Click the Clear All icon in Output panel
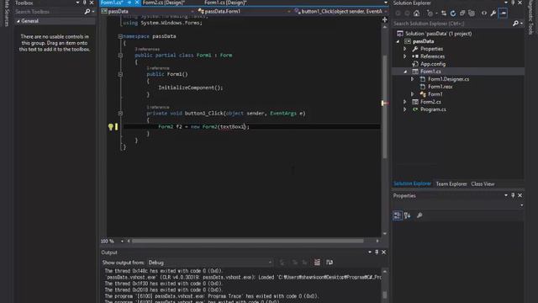Screen dimensions: 538x303 317,263
